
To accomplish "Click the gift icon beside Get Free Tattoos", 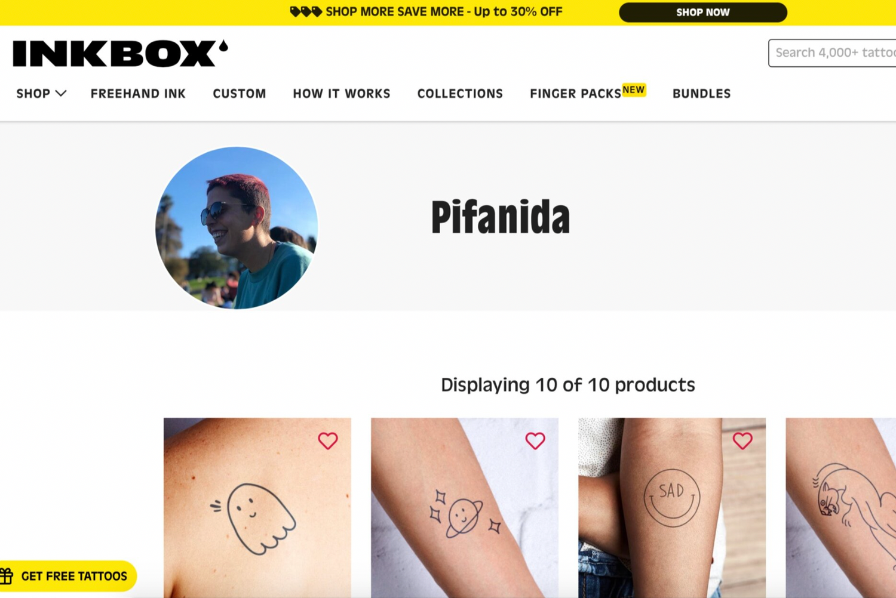I will 7,576.
